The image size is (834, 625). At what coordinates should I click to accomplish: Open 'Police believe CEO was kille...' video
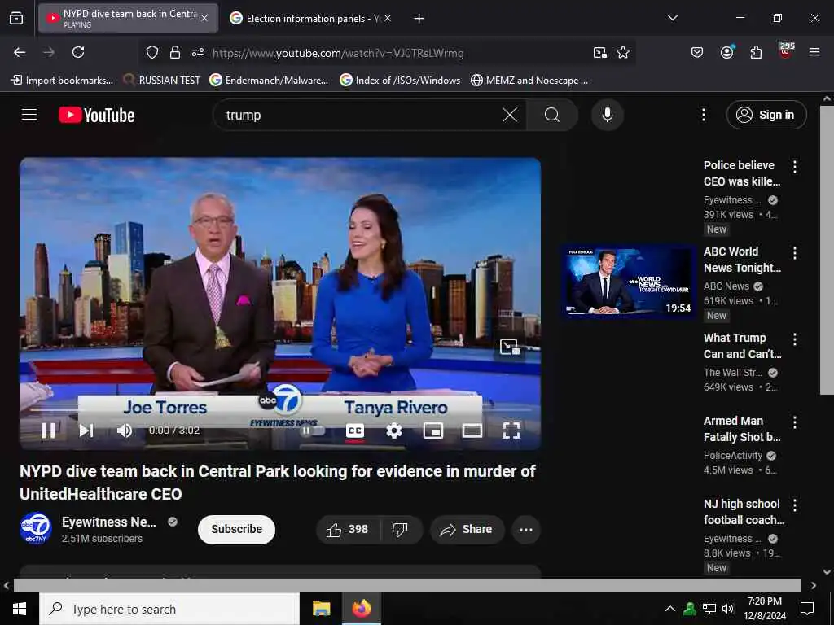tap(742, 173)
